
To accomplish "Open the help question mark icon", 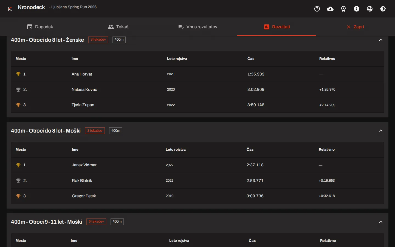I will [x=317, y=9].
